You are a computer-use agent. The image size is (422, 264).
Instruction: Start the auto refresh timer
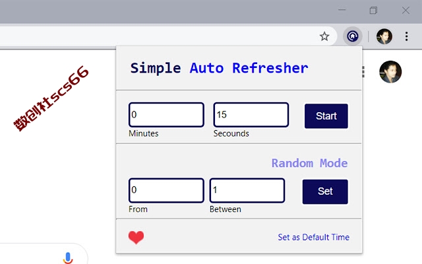click(326, 116)
